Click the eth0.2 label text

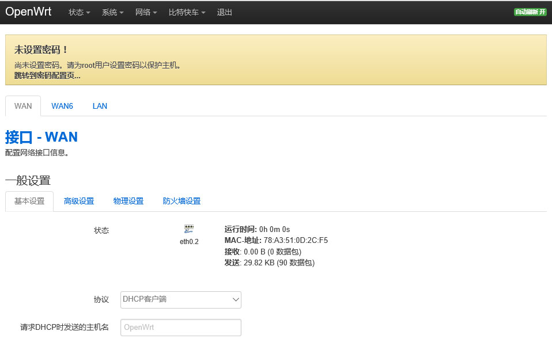189,242
